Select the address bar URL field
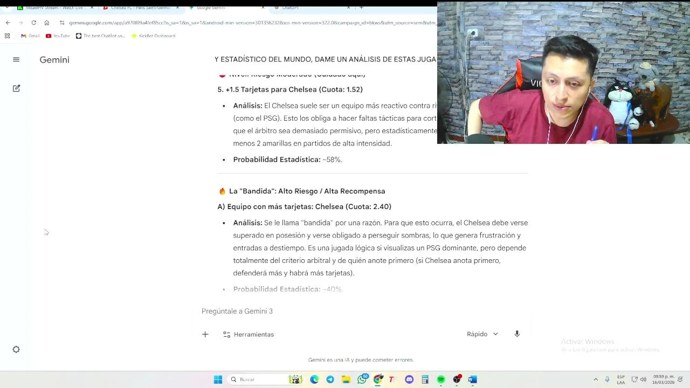The width and height of the screenshot is (690, 388). point(252,23)
